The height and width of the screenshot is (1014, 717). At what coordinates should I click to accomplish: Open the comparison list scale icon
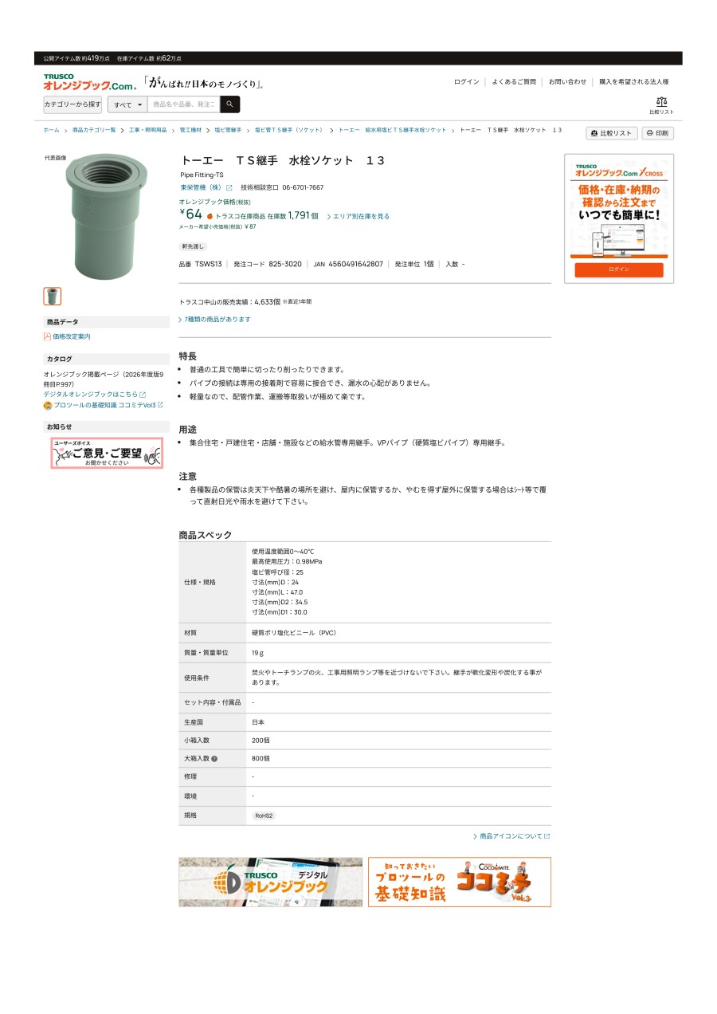point(661,101)
